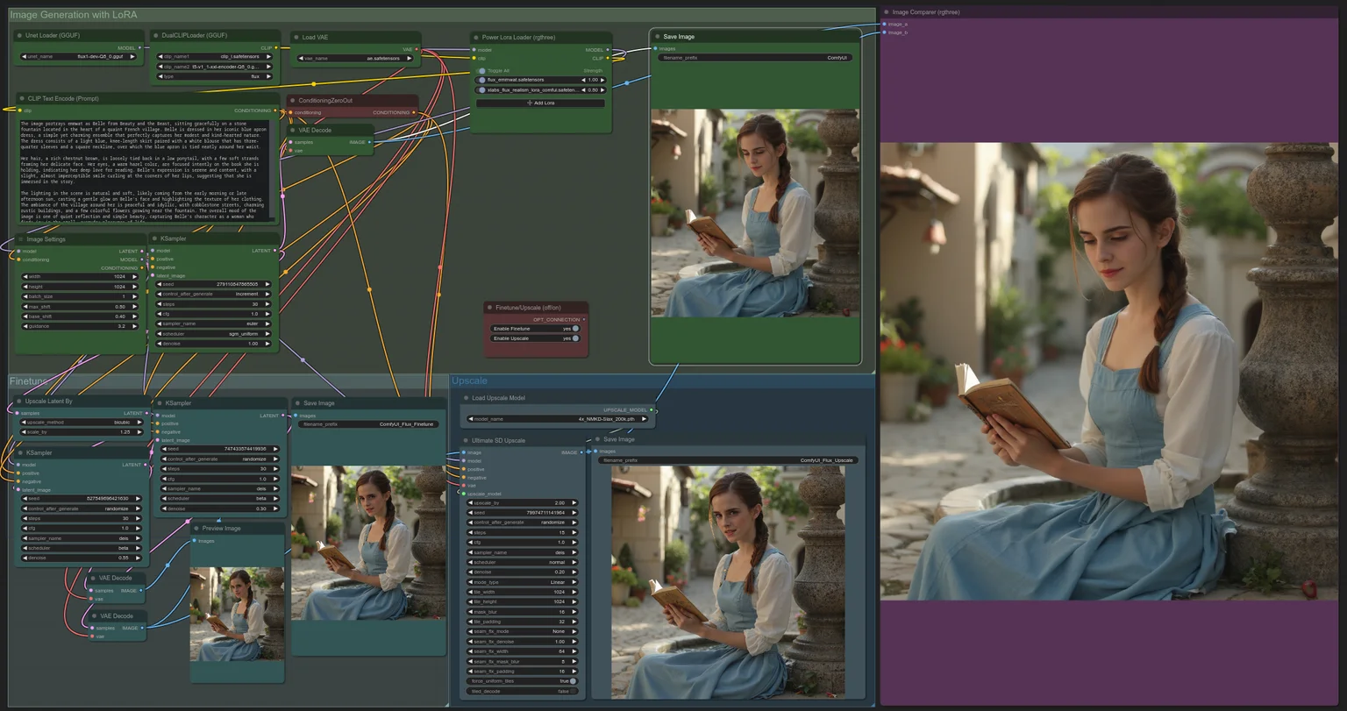Decrease xlabs_flux_realism lora strength with its left arrow

583,89
